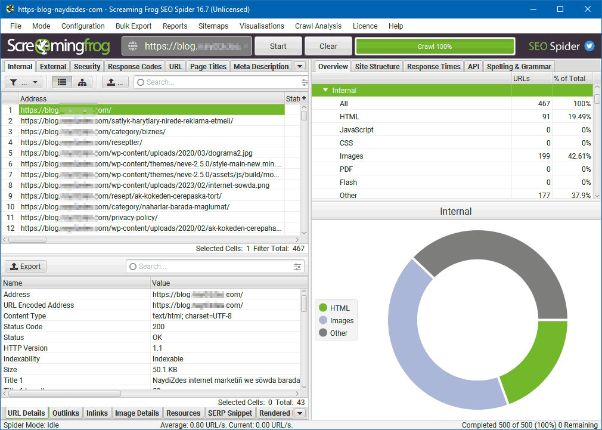Open upper search filter options icon
The width and height of the screenshot is (602, 430).
(x=305, y=82)
